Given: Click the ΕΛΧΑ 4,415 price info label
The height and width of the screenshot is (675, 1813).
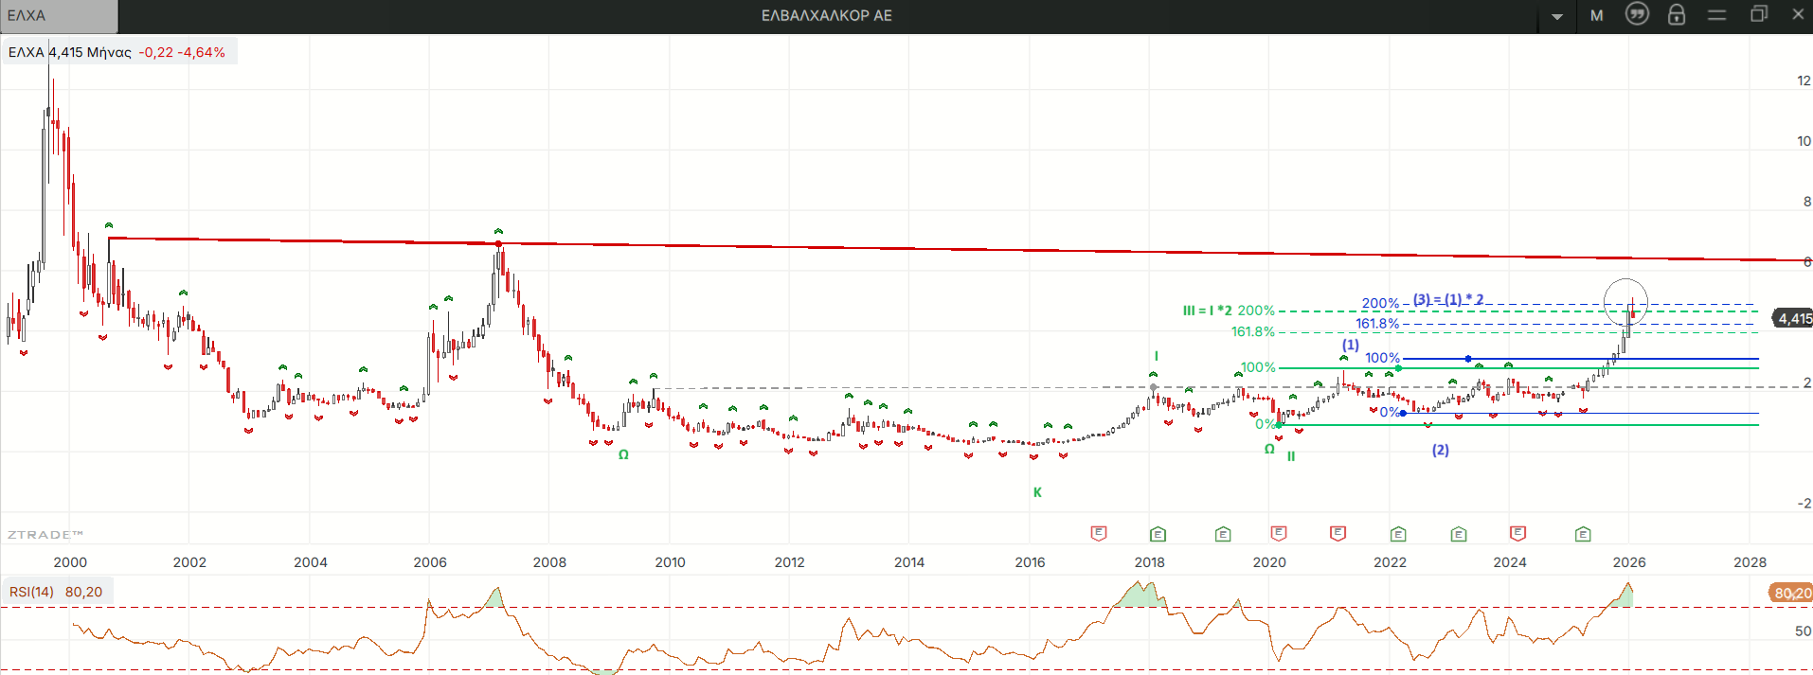Looking at the screenshot, I should pos(117,52).
